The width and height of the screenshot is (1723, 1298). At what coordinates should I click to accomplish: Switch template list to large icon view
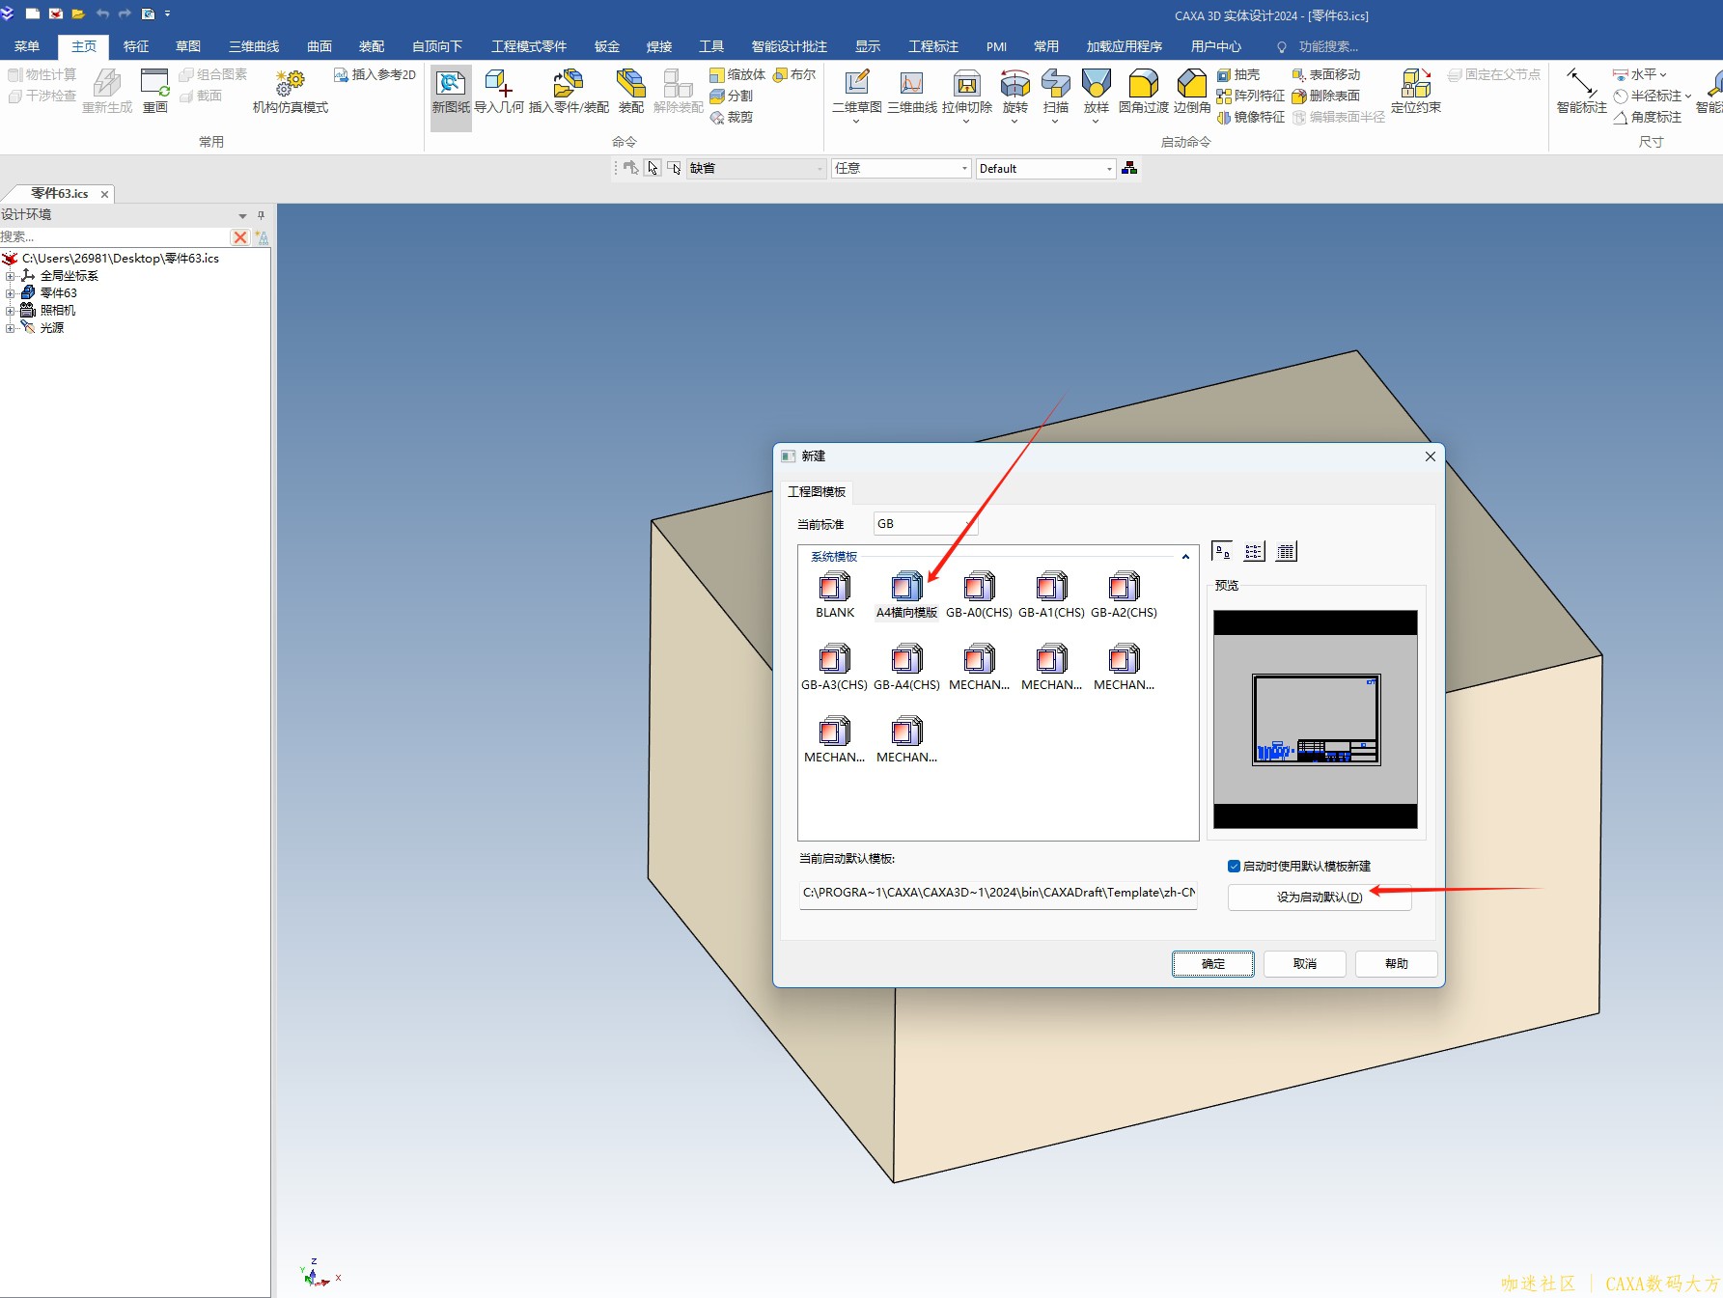1221,552
